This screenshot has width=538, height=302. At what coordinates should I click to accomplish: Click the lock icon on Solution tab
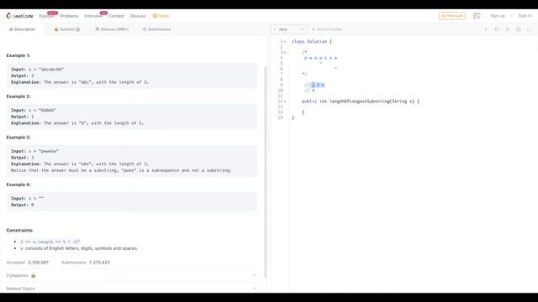pos(56,29)
